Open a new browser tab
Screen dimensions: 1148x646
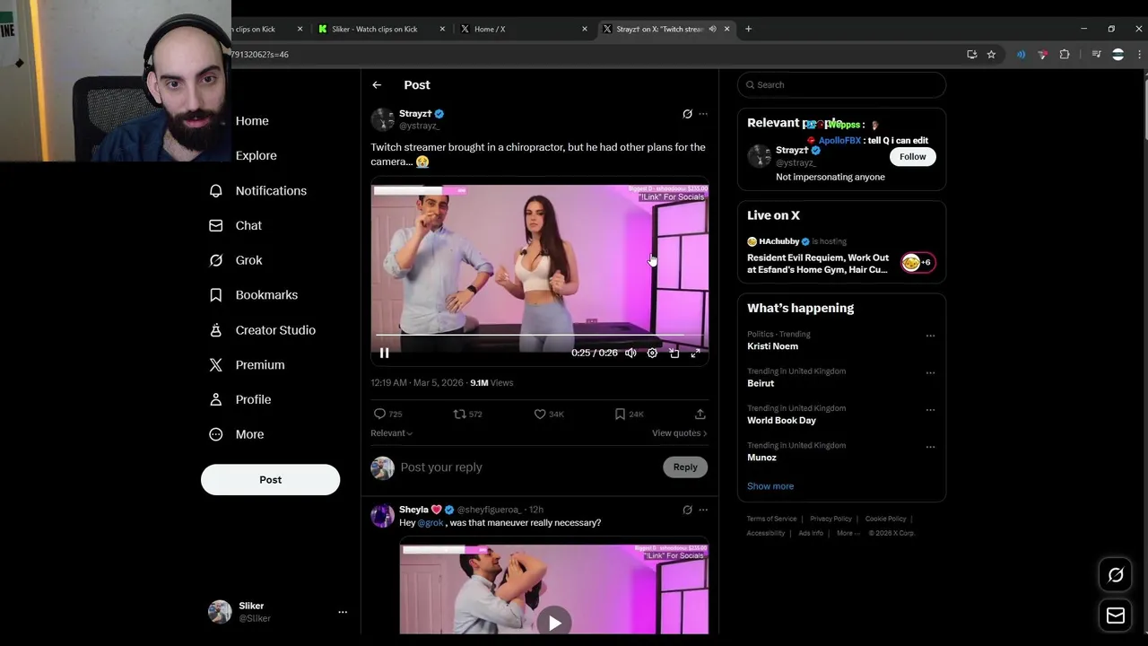pos(748,29)
